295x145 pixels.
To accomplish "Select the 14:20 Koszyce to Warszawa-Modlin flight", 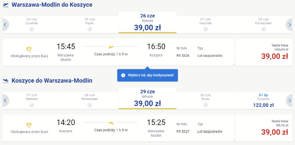I will coord(118,128).
